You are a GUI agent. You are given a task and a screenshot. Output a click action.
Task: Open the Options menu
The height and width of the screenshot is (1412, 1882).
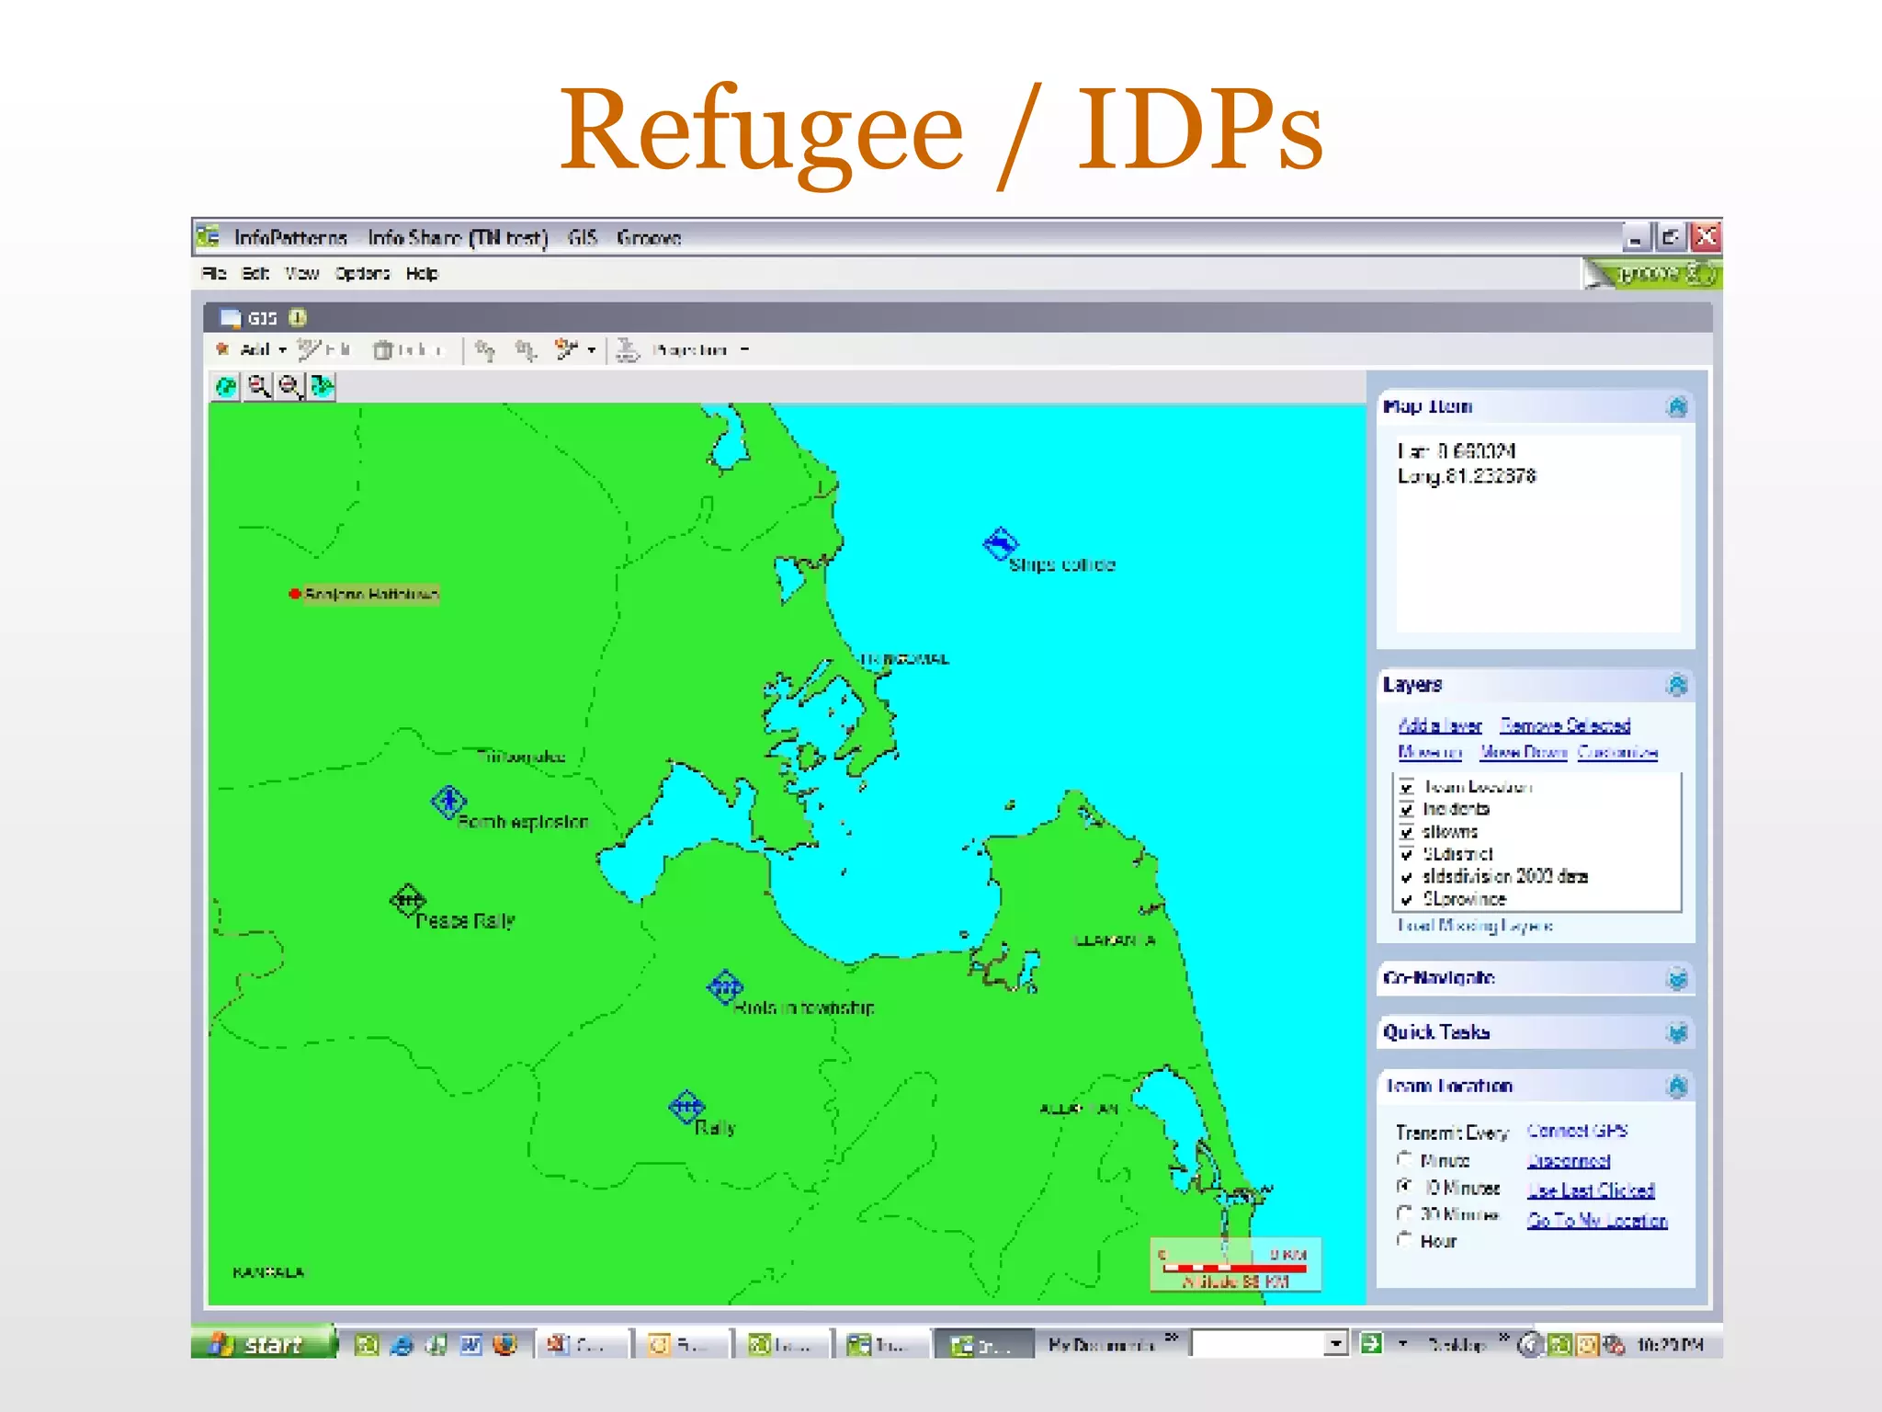(x=362, y=274)
